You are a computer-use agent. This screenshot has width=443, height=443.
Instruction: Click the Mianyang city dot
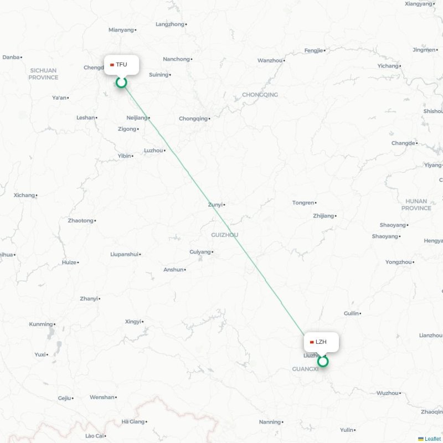tap(135, 30)
